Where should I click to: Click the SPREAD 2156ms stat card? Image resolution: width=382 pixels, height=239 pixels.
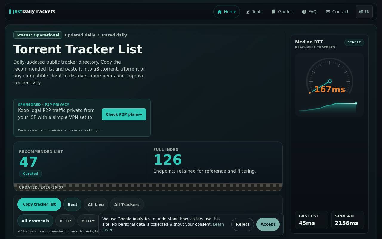click(347, 220)
